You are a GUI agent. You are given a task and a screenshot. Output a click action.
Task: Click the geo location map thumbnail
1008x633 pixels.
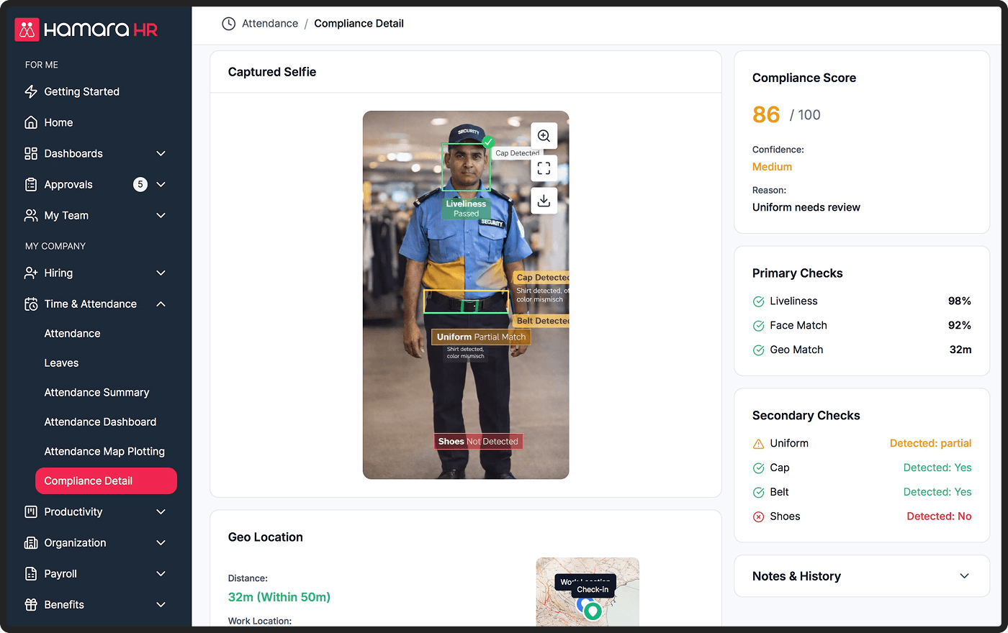click(x=588, y=592)
